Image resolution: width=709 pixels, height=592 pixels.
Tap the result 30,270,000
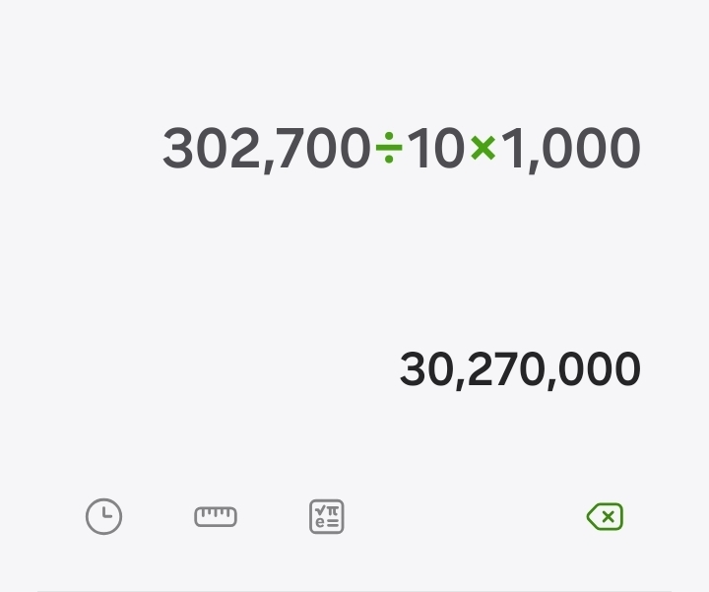pyautogui.click(x=520, y=369)
